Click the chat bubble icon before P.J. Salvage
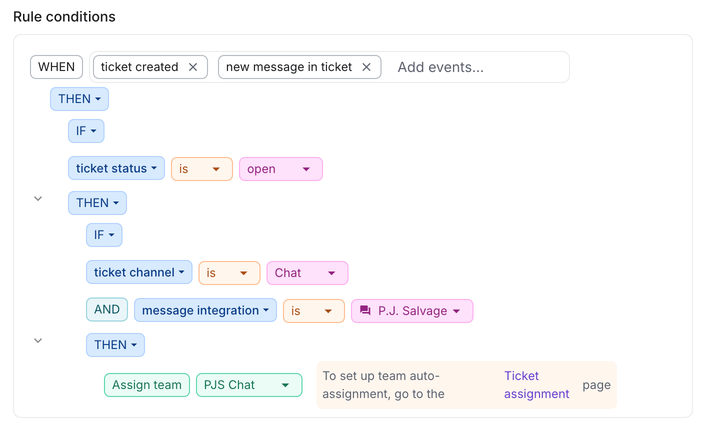The image size is (714, 430). pos(365,311)
